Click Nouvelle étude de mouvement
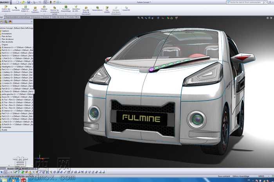This screenshot has height=182, width=274. pos(86,11)
